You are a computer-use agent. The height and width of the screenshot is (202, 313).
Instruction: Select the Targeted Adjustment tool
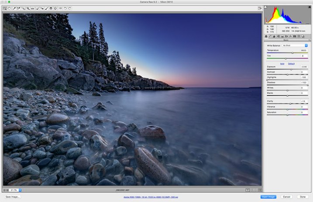coord(23,8)
